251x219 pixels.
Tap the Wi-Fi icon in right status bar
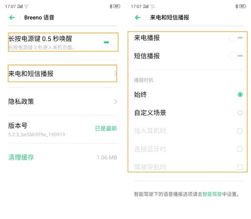point(152,6)
